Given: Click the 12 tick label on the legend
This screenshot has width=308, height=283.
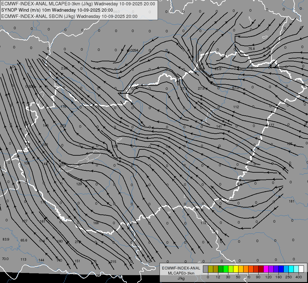Looking at the screenshot, I should tap(218, 277).
